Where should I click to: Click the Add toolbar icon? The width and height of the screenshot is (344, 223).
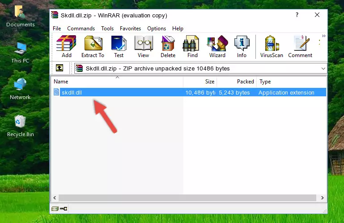[66, 46]
